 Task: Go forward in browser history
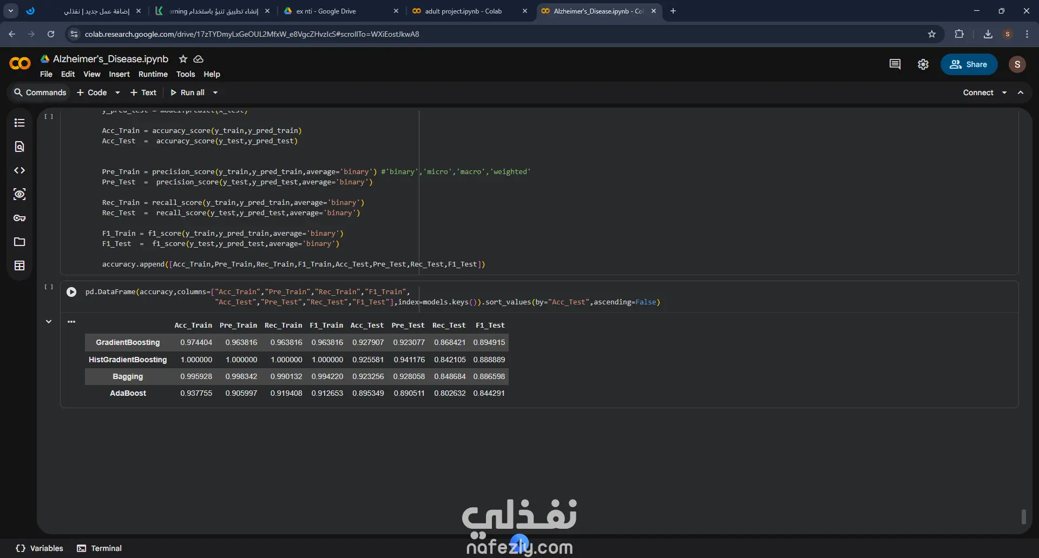click(x=31, y=34)
